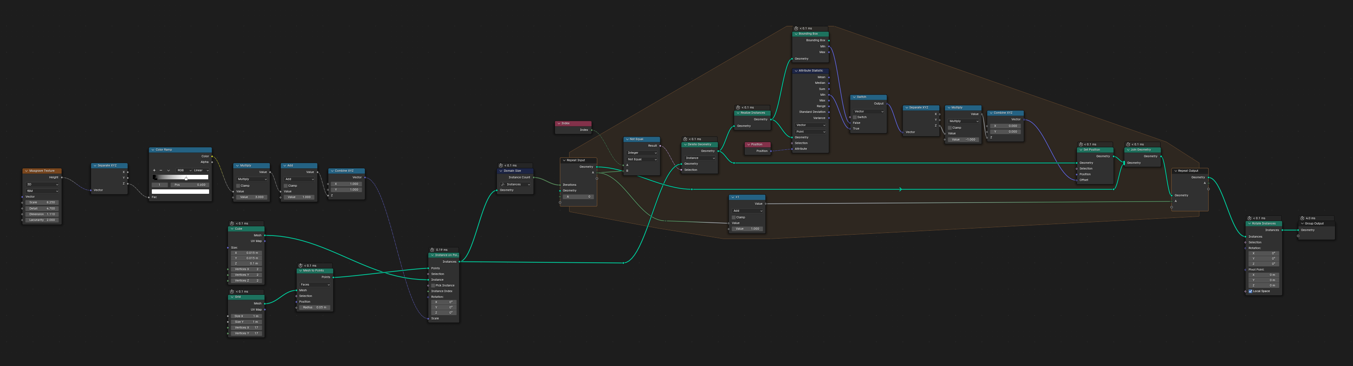
Task: Click the Pos 0.600 field in Color Ramp
Action: 190,185
